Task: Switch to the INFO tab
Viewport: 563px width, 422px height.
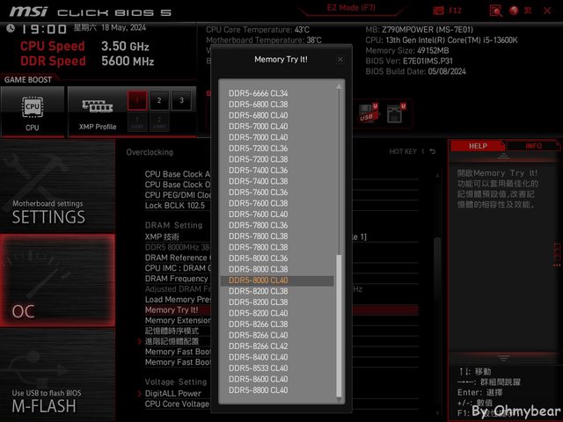Action: click(x=533, y=146)
